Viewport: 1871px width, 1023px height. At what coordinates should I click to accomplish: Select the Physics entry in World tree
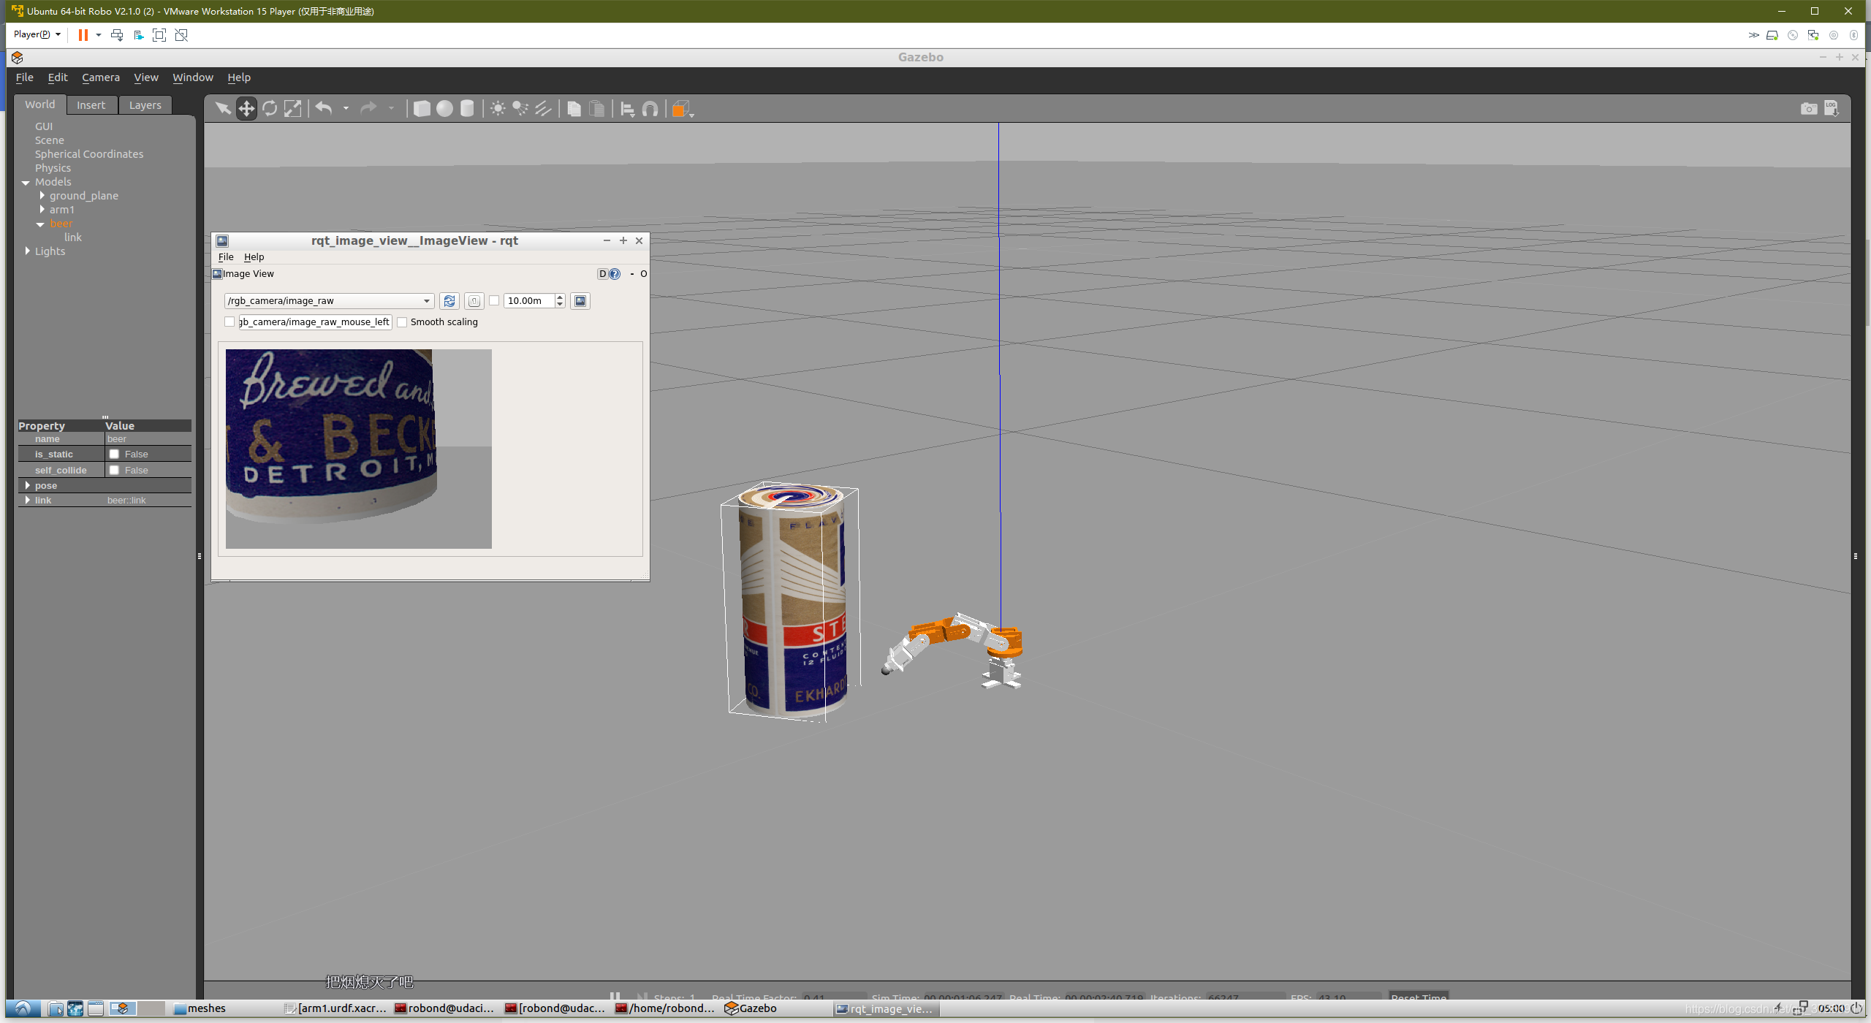coord(53,168)
